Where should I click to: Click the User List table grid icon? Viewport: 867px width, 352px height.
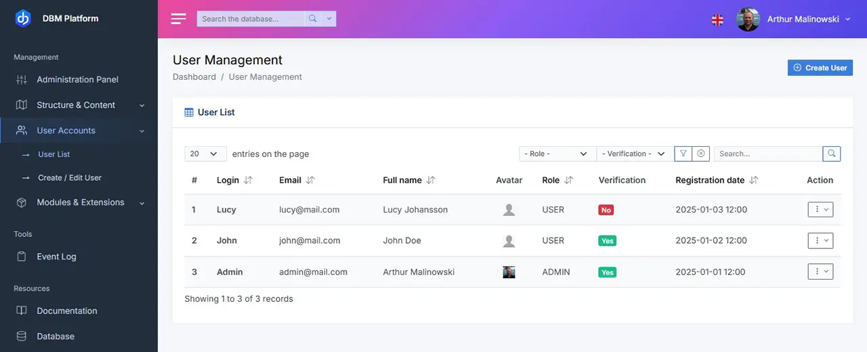[x=189, y=112]
